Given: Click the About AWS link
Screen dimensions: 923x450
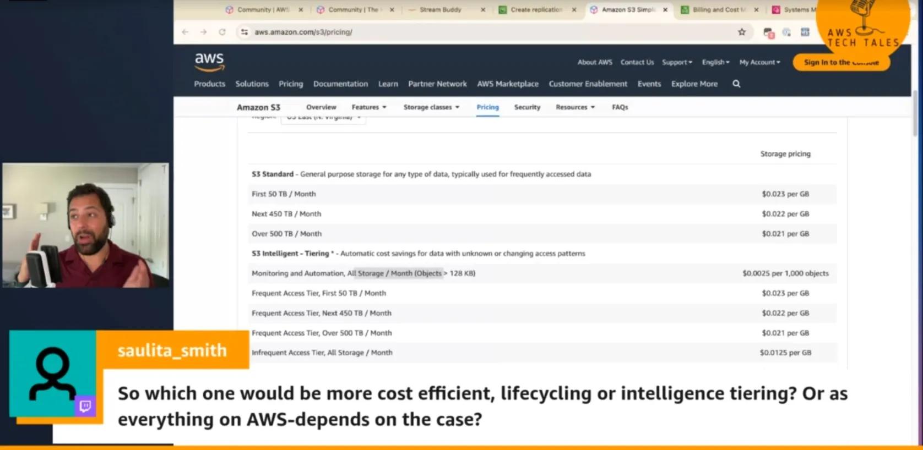Looking at the screenshot, I should coord(595,62).
